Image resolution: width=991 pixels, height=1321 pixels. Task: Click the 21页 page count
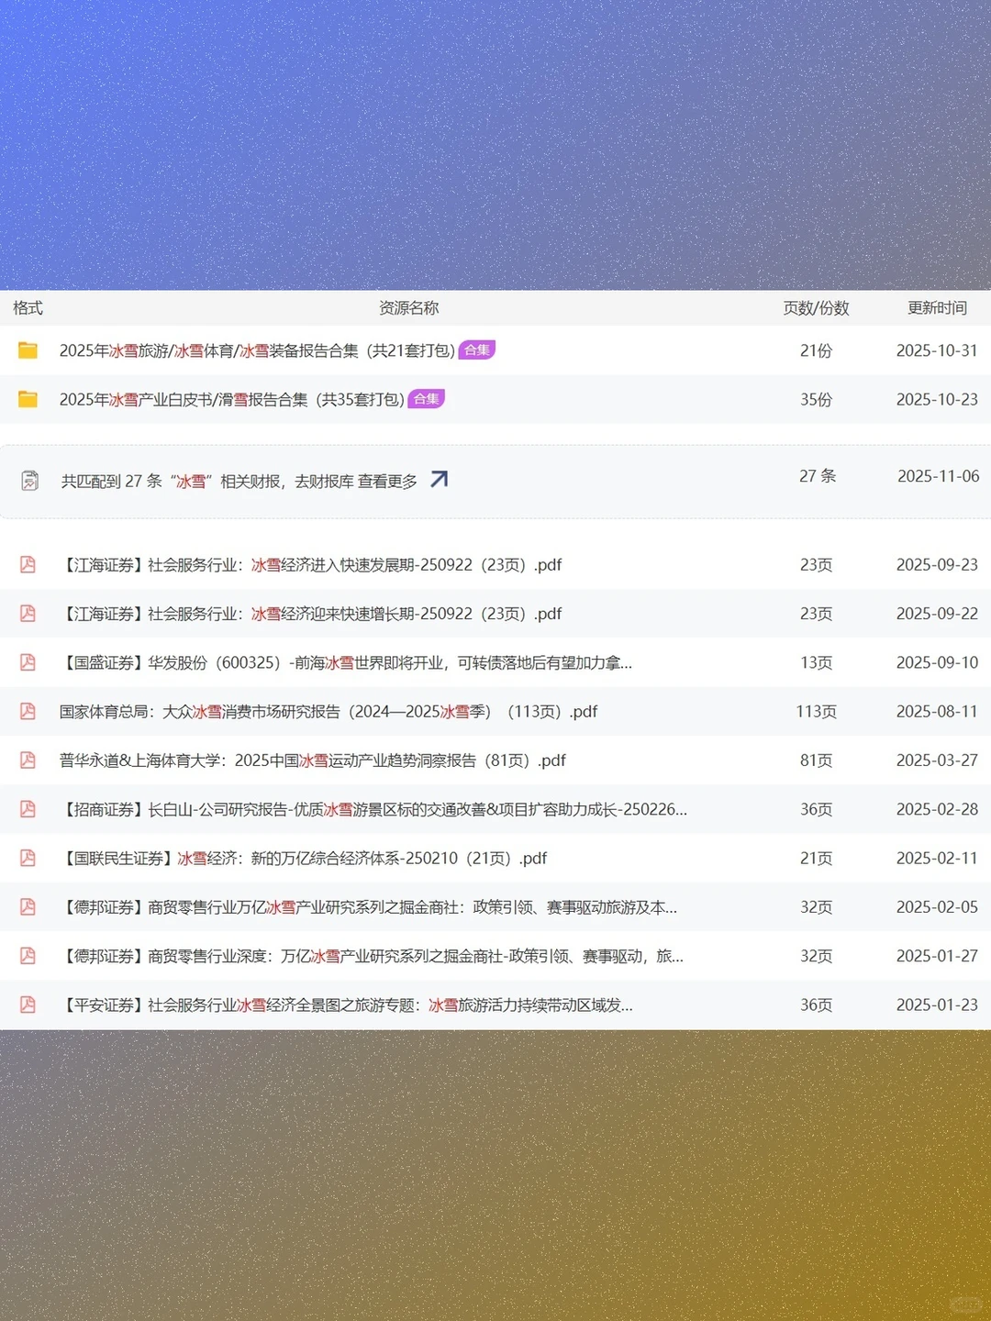(x=816, y=858)
